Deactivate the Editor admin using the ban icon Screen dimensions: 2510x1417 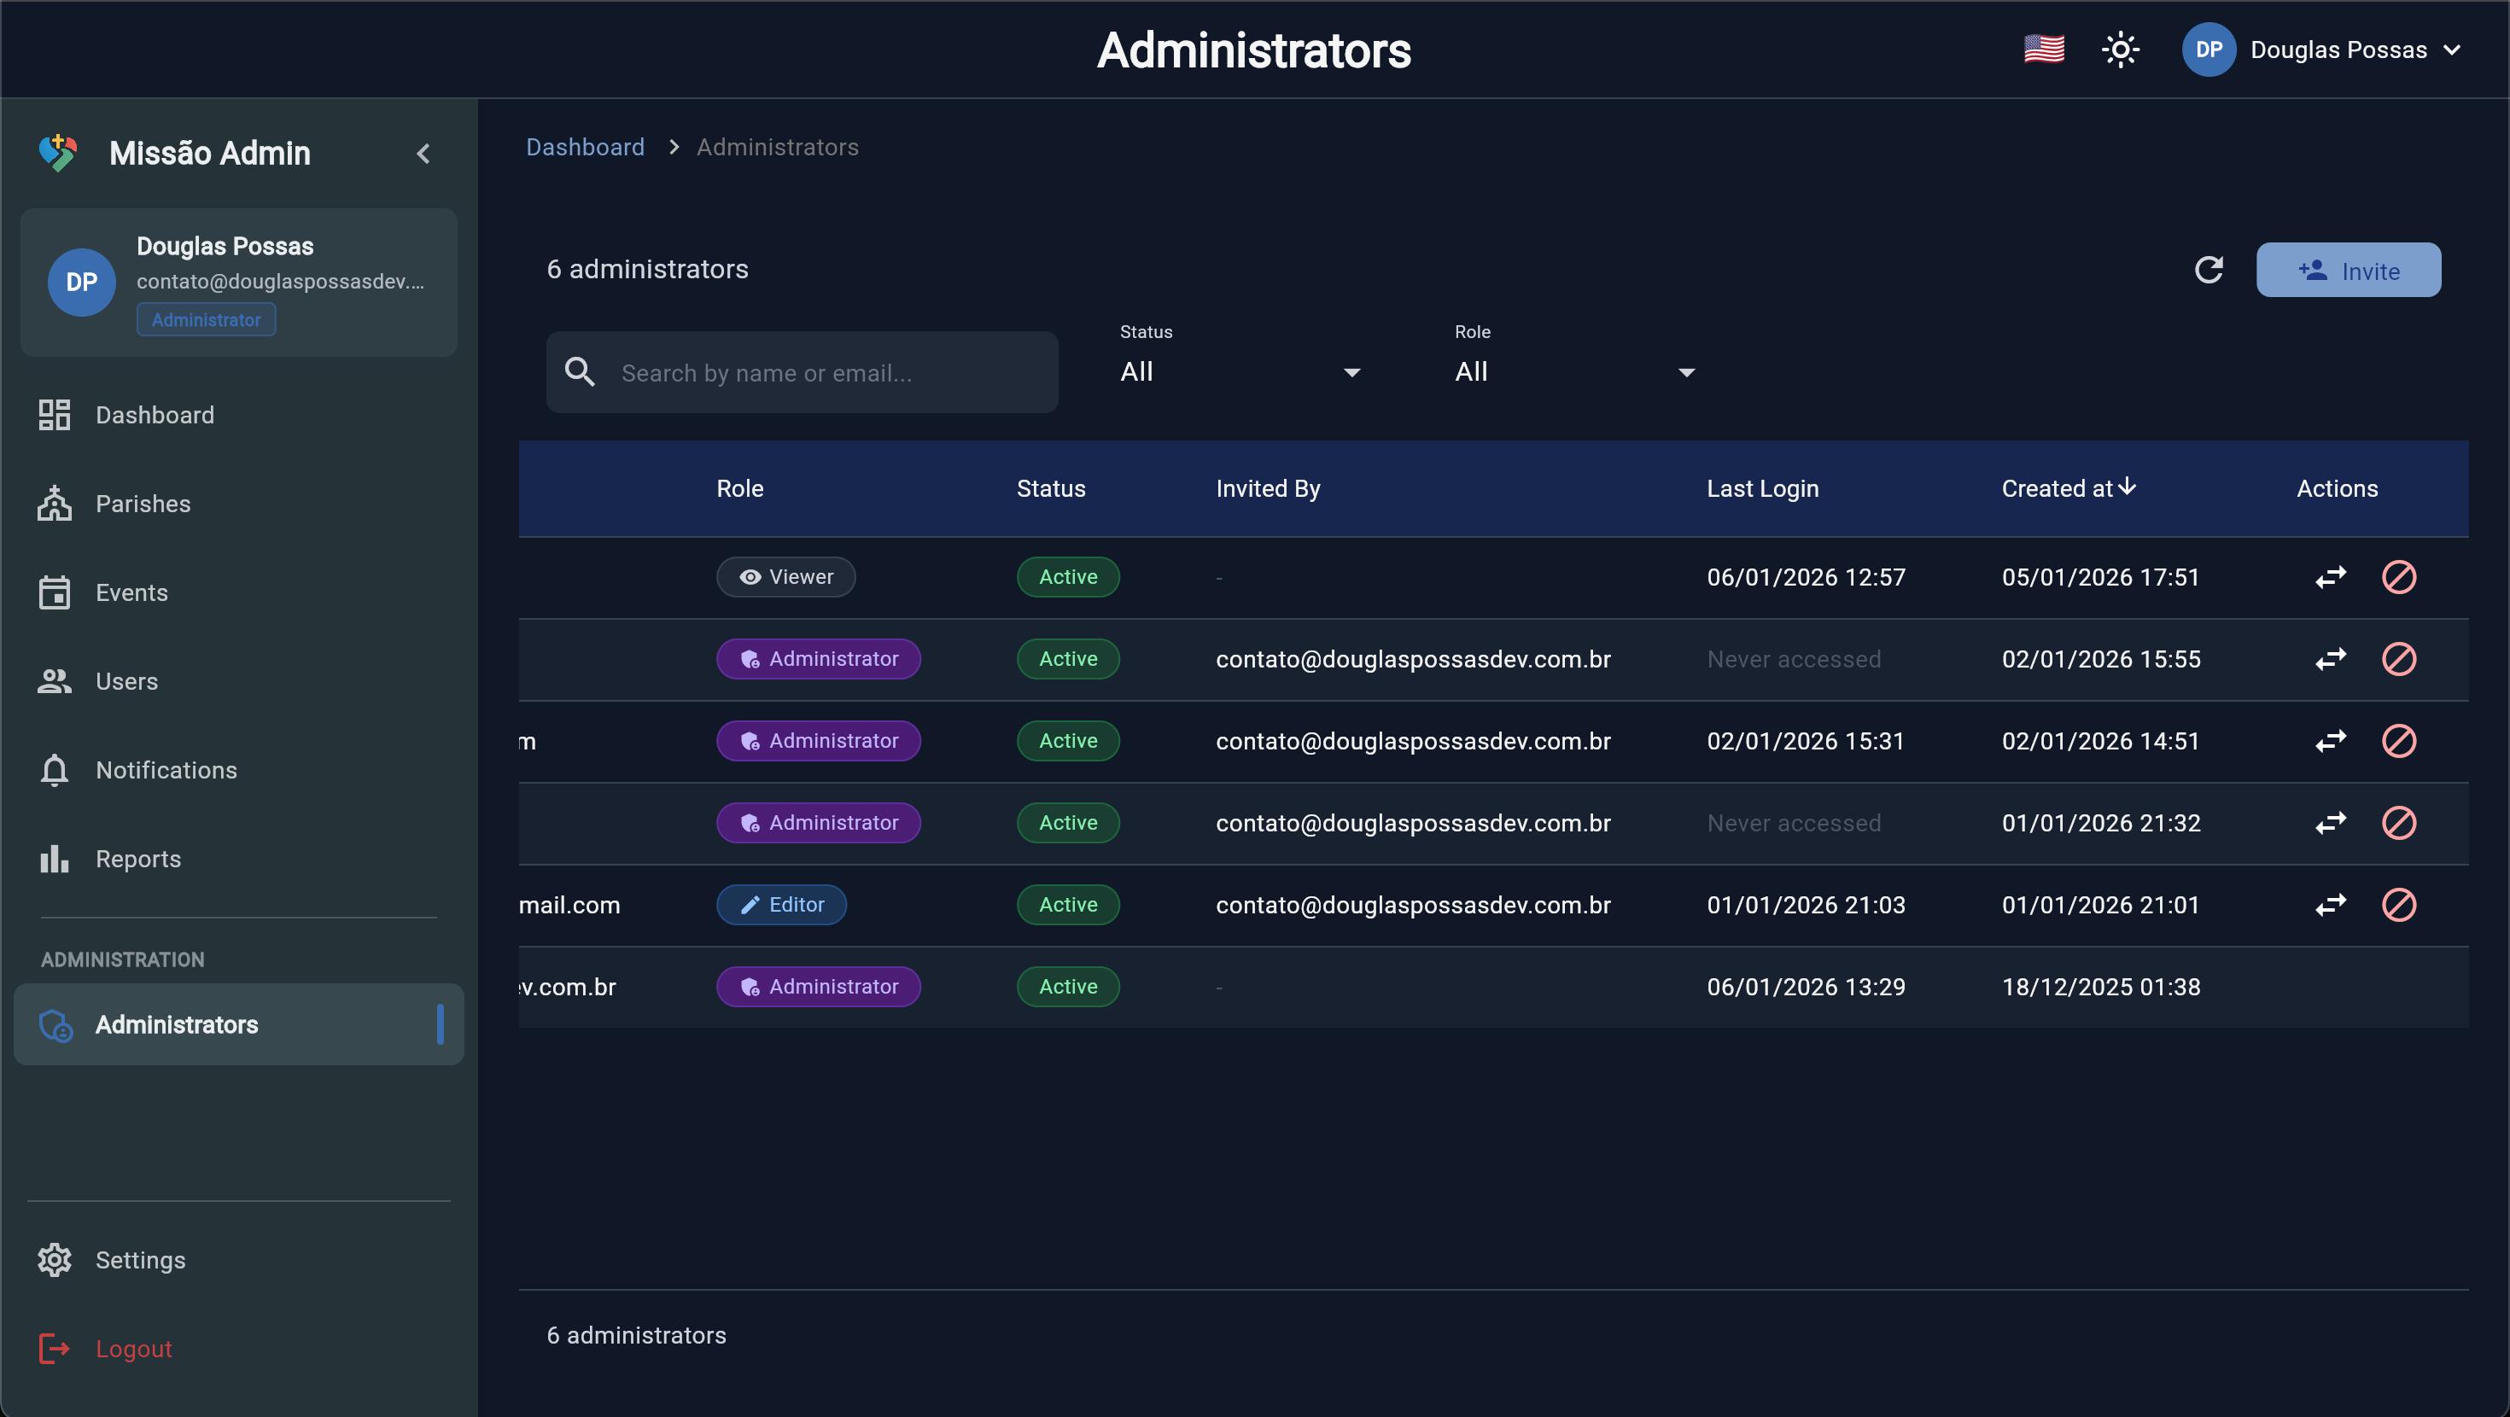point(2399,904)
